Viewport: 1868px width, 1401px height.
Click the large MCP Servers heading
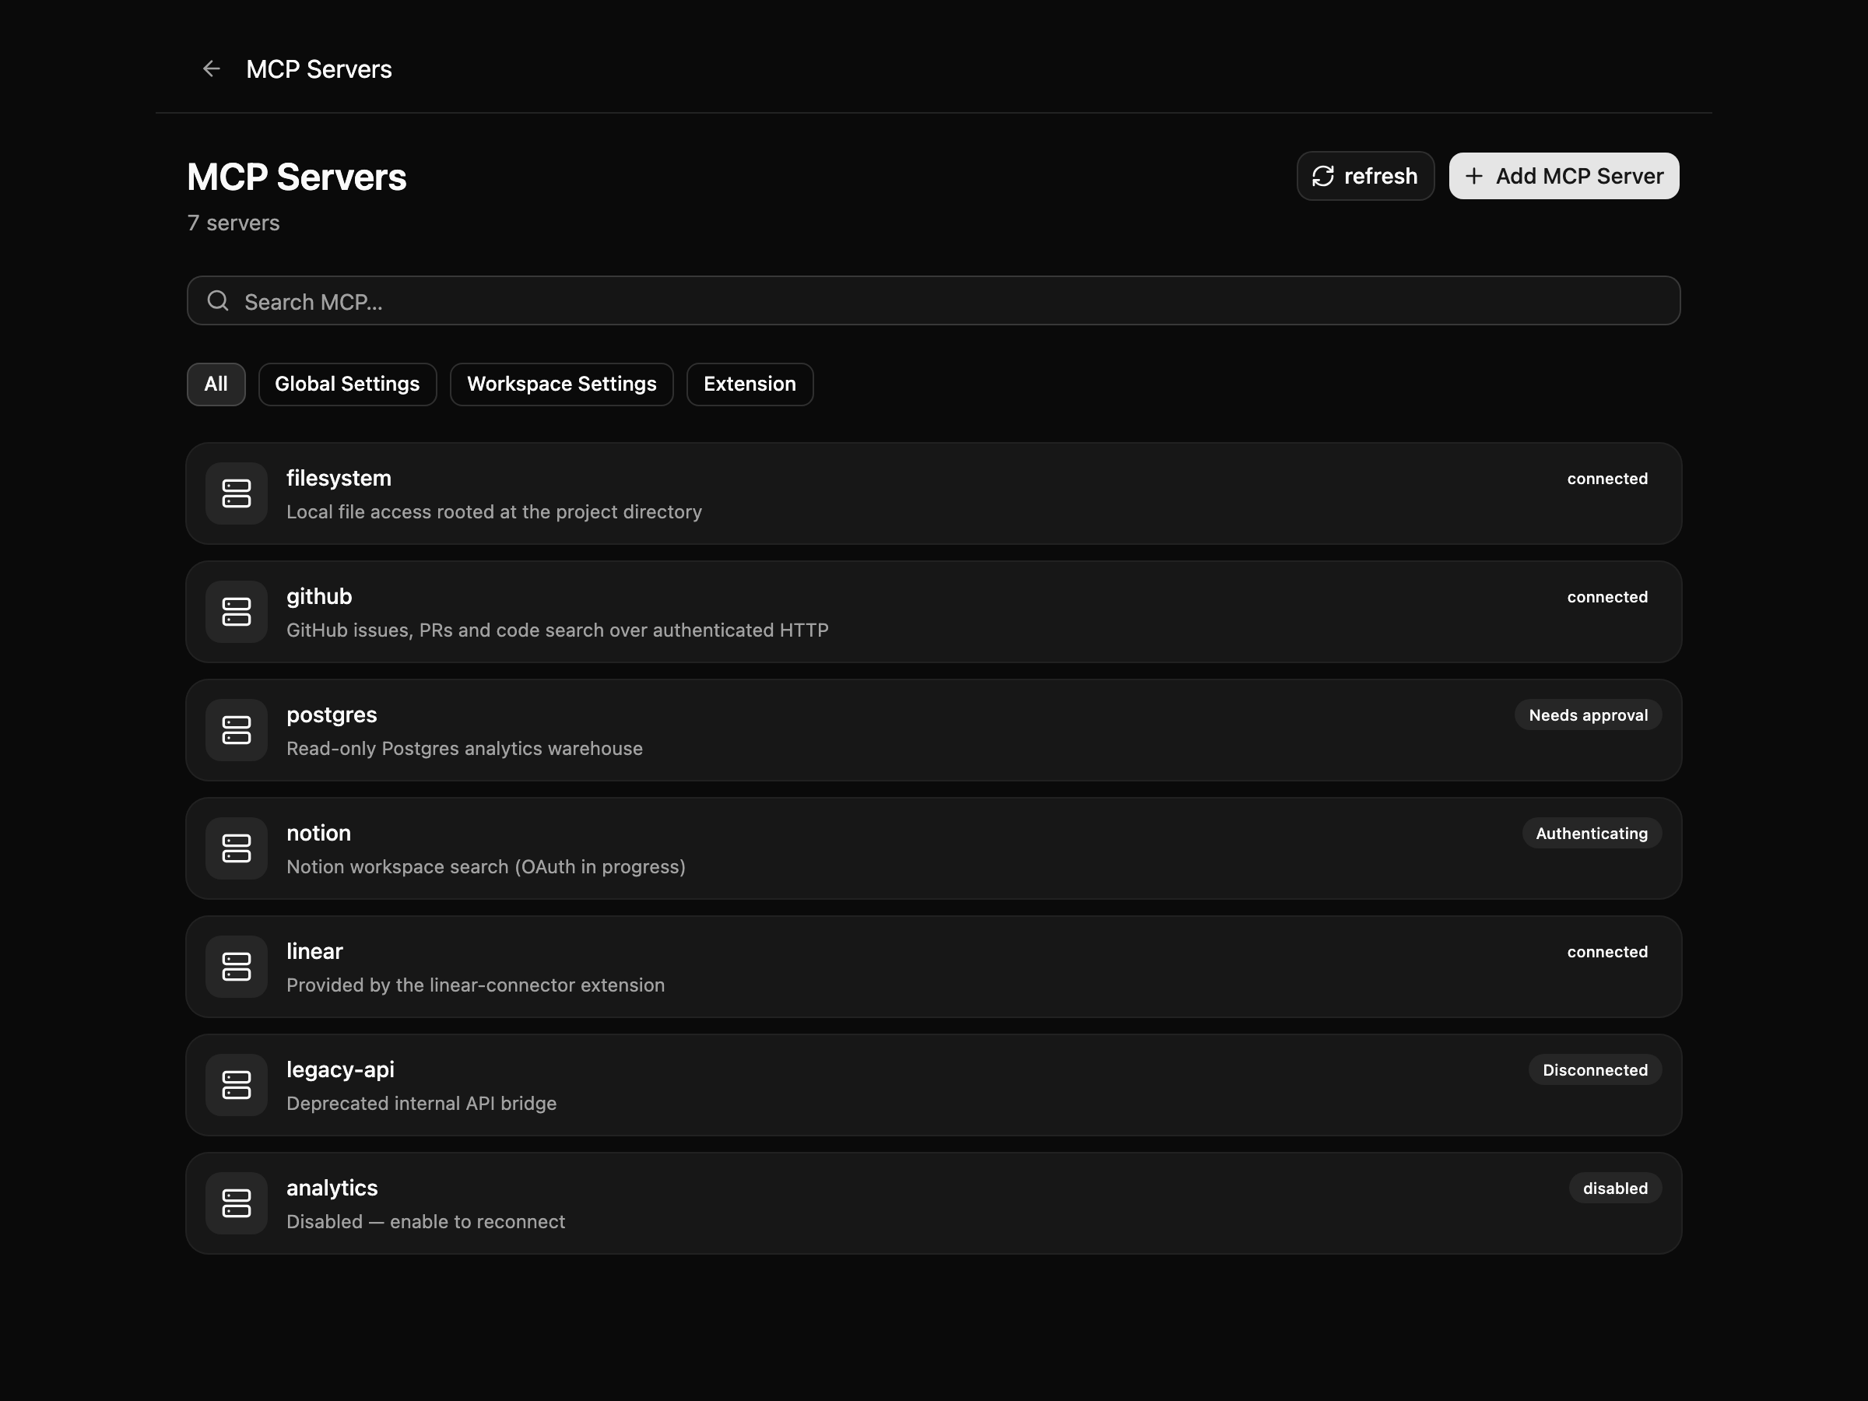tap(297, 177)
